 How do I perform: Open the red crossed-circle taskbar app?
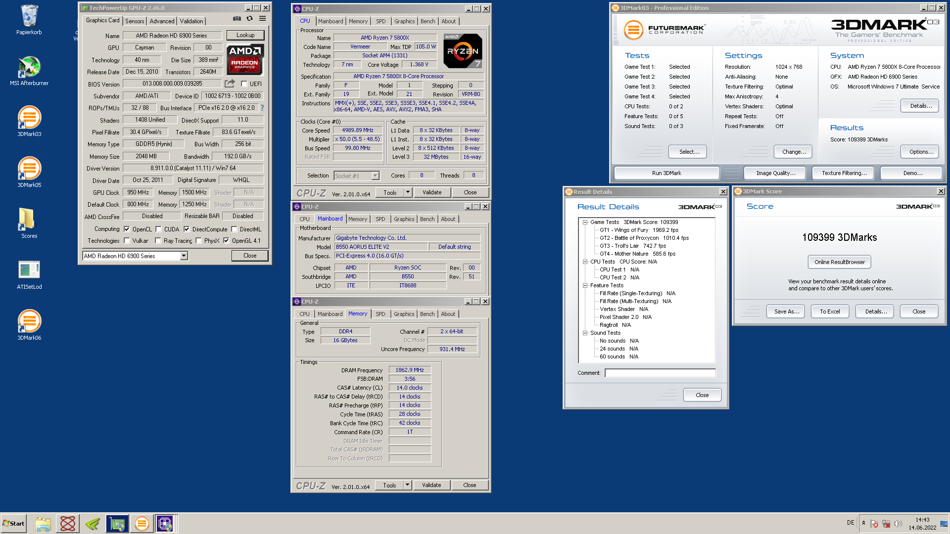(68, 524)
